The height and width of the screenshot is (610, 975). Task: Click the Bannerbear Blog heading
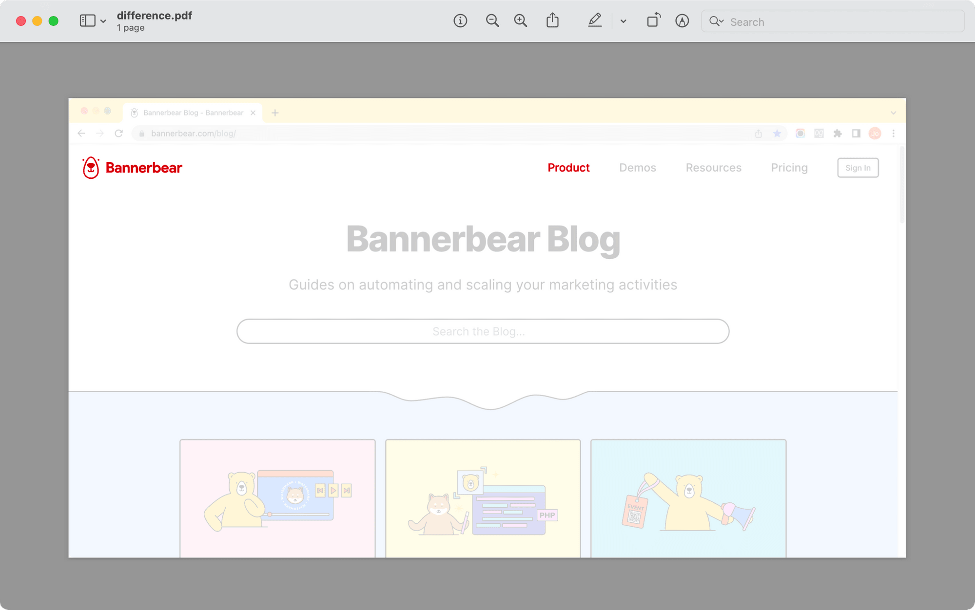pyautogui.click(x=483, y=240)
